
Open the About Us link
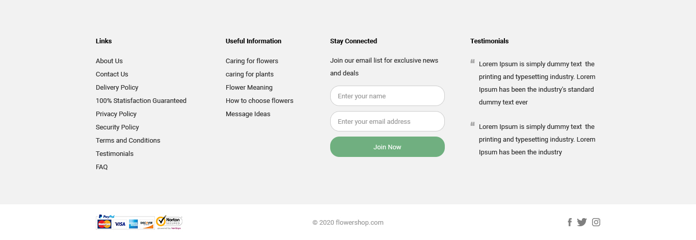click(109, 61)
